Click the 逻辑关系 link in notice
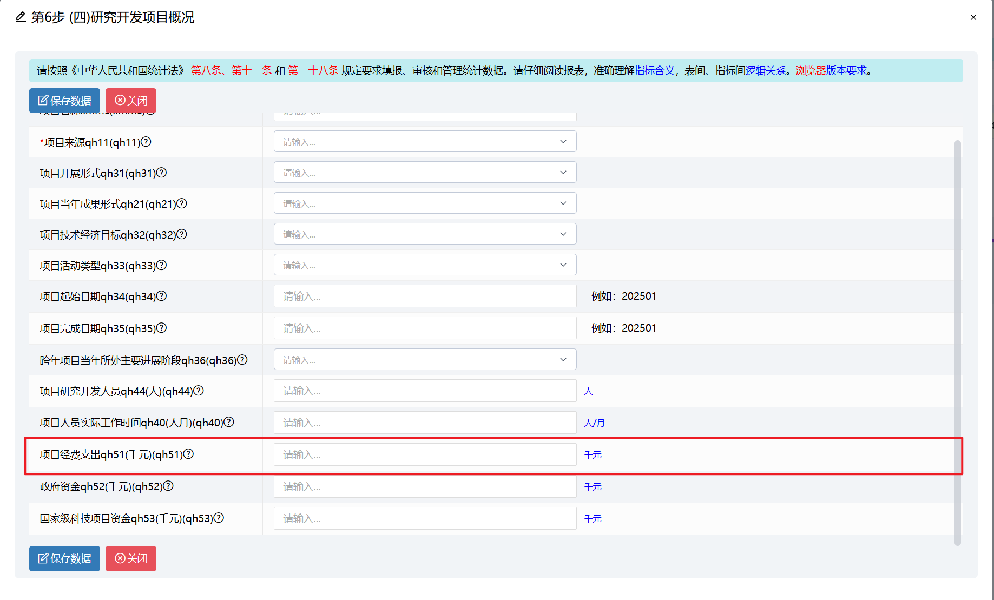The height and width of the screenshot is (600, 994). pos(766,71)
